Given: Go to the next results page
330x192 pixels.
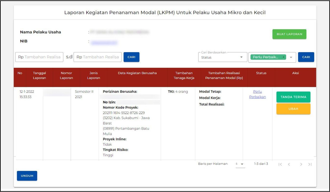Looking at the screenshot, I should pos(301,164).
